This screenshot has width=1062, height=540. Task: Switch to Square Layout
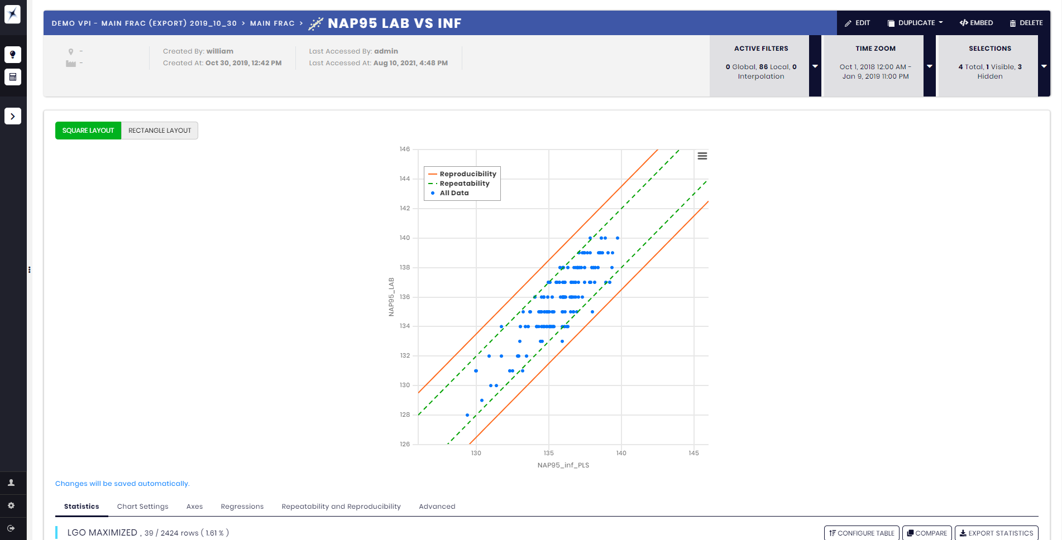(x=88, y=131)
